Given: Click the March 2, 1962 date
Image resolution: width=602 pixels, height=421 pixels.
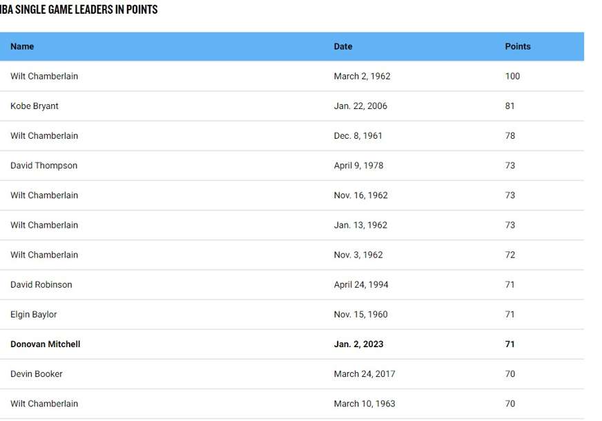Looking at the screenshot, I should pyautogui.click(x=362, y=77).
